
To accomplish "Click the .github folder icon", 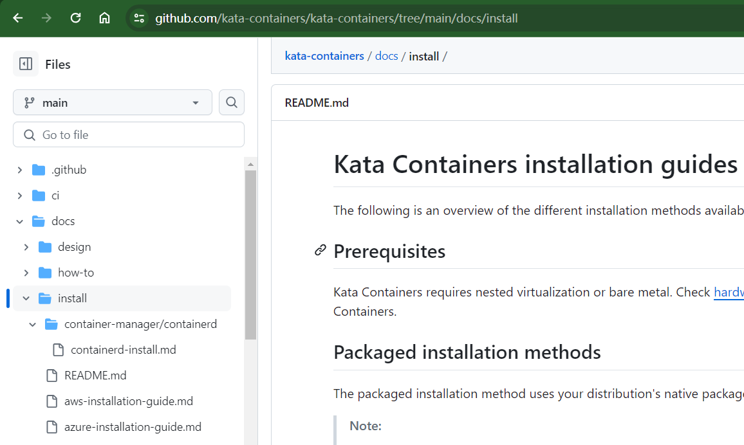I will [39, 170].
